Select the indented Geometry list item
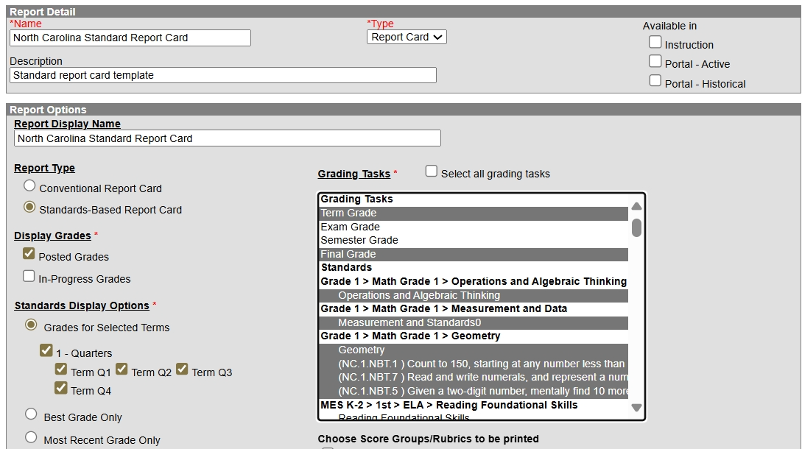The image size is (802, 449). pyautogui.click(x=473, y=350)
